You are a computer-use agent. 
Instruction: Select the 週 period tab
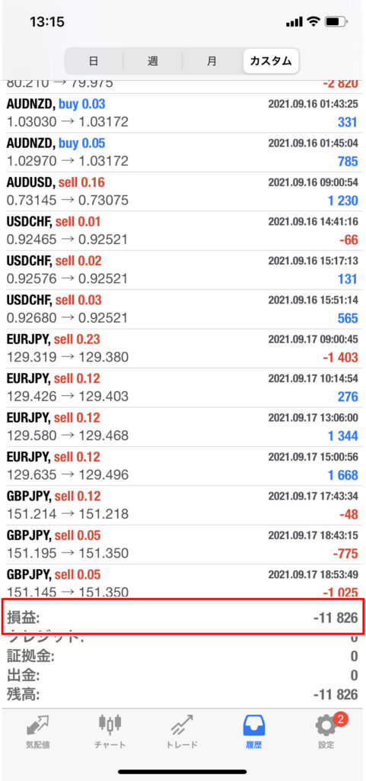[x=152, y=61]
